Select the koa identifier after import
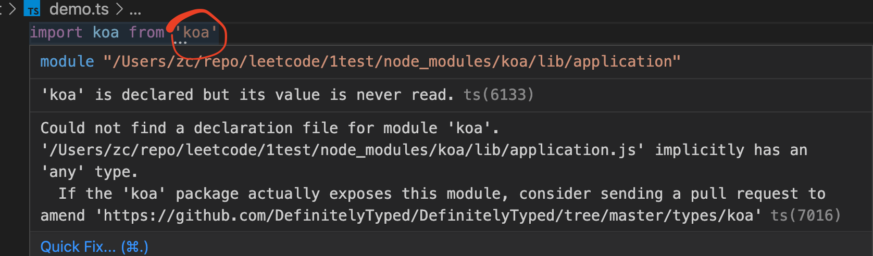This screenshot has height=256, width=873. 106,32
